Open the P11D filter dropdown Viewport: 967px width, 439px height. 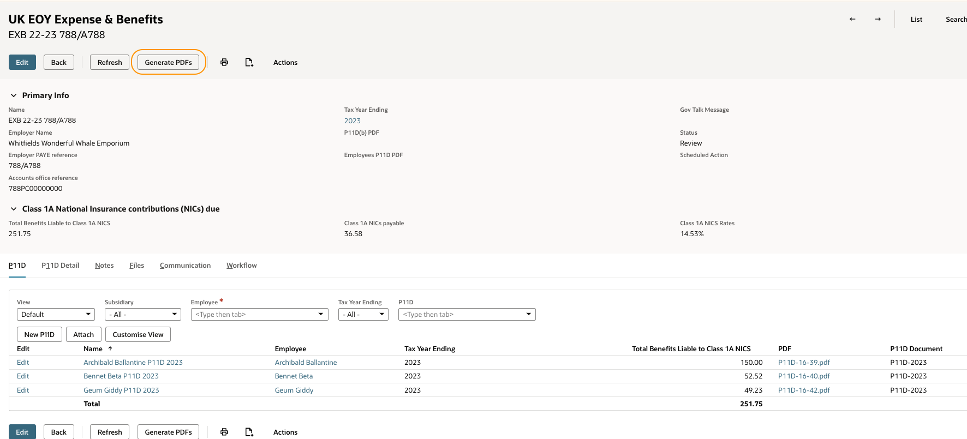(467, 315)
